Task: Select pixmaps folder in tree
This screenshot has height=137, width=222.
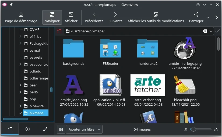Action: coord(36,113)
